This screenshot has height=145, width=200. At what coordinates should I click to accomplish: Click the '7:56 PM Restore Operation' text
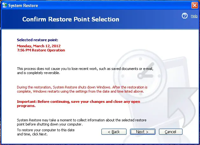point(41,50)
